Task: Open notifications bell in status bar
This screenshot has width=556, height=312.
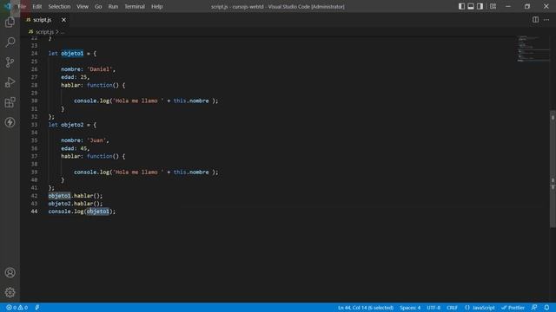Action: (546, 308)
